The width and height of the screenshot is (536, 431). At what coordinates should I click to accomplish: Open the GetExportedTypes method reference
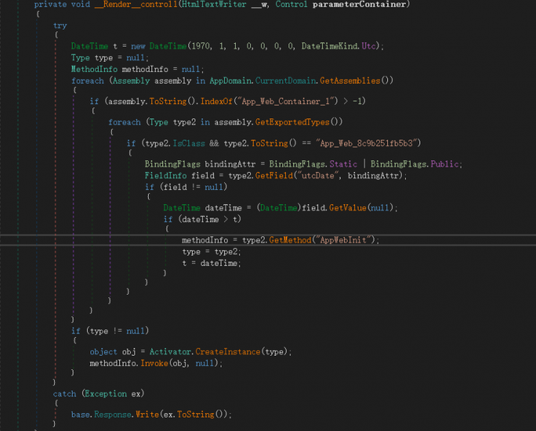tap(293, 122)
